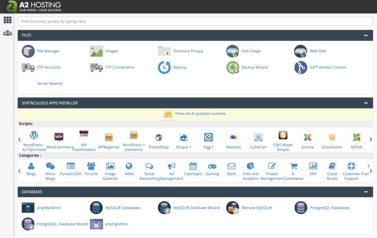Open FTP Accounts truck icon
The image size is (377, 238).
tap(28, 67)
